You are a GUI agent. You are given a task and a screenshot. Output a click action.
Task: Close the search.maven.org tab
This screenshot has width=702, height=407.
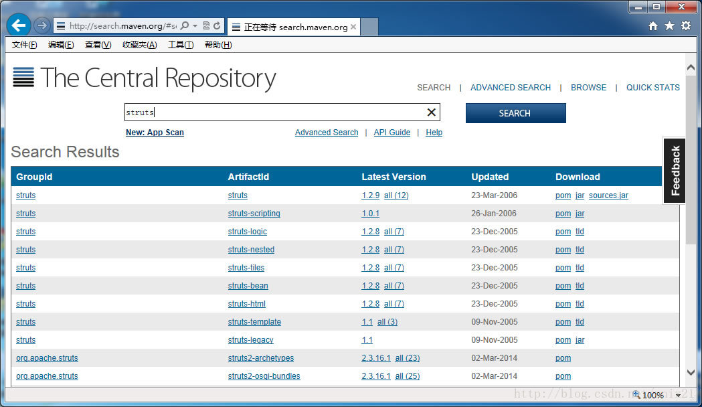click(353, 27)
